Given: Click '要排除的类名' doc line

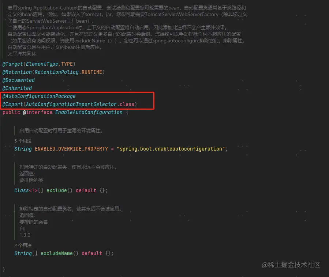Looking at the screenshot, I should pyautogui.click(x=34, y=222).
